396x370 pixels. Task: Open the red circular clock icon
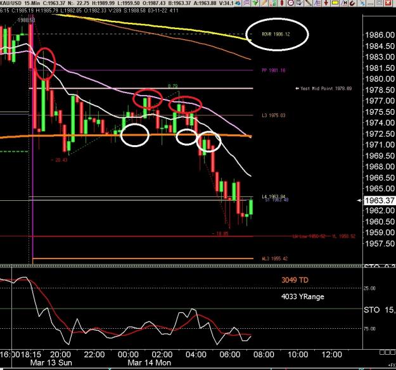coord(291,3)
